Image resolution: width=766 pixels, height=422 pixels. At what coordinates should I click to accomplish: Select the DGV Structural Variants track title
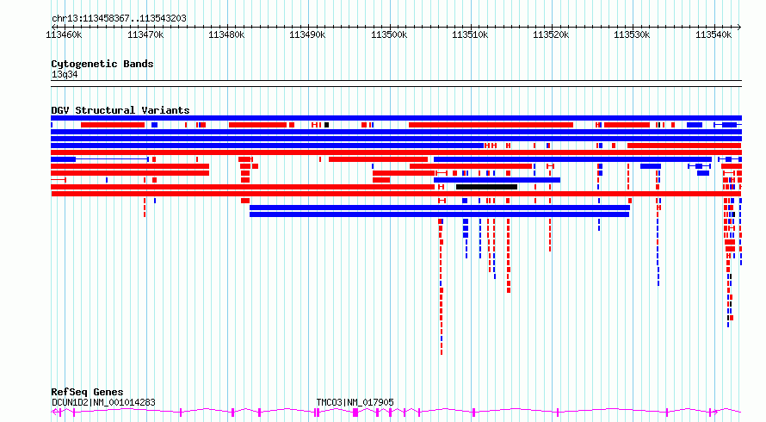(120, 110)
